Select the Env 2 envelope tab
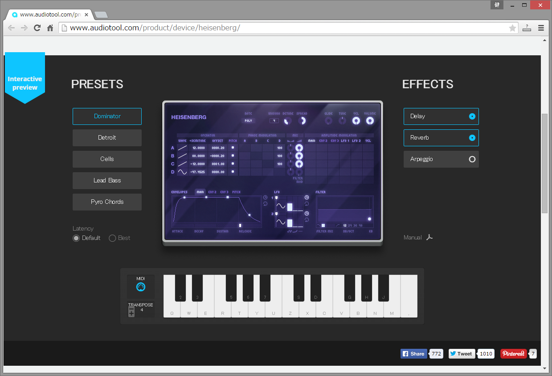Screen dimensions: 552x376 [212, 192]
